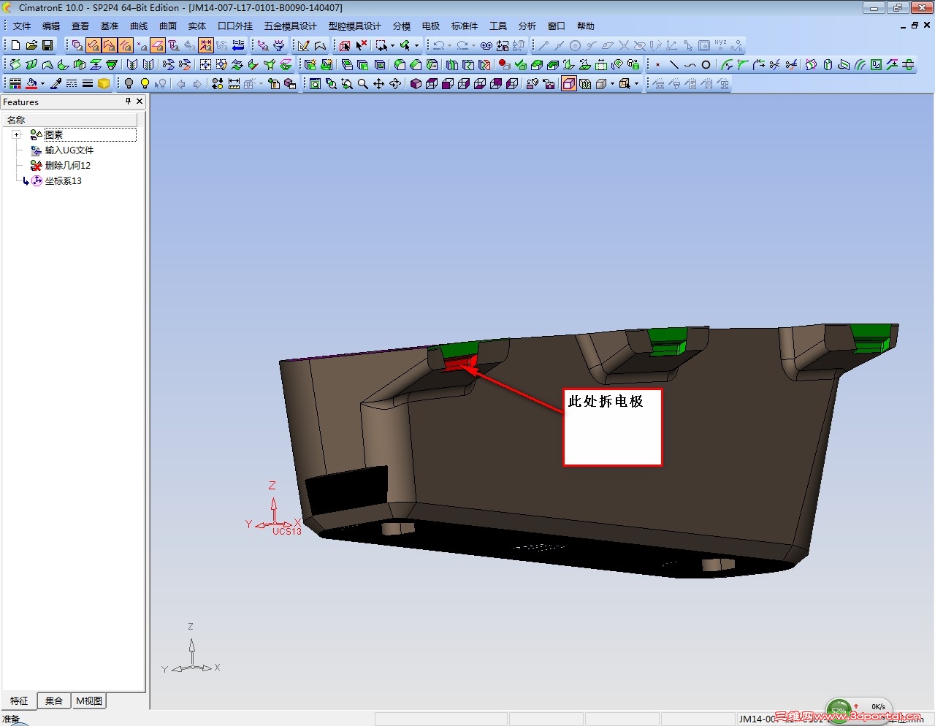The height and width of the screenshot is (726, 935).
Task: Open the 分模 menu
Action: click(402, 26)
